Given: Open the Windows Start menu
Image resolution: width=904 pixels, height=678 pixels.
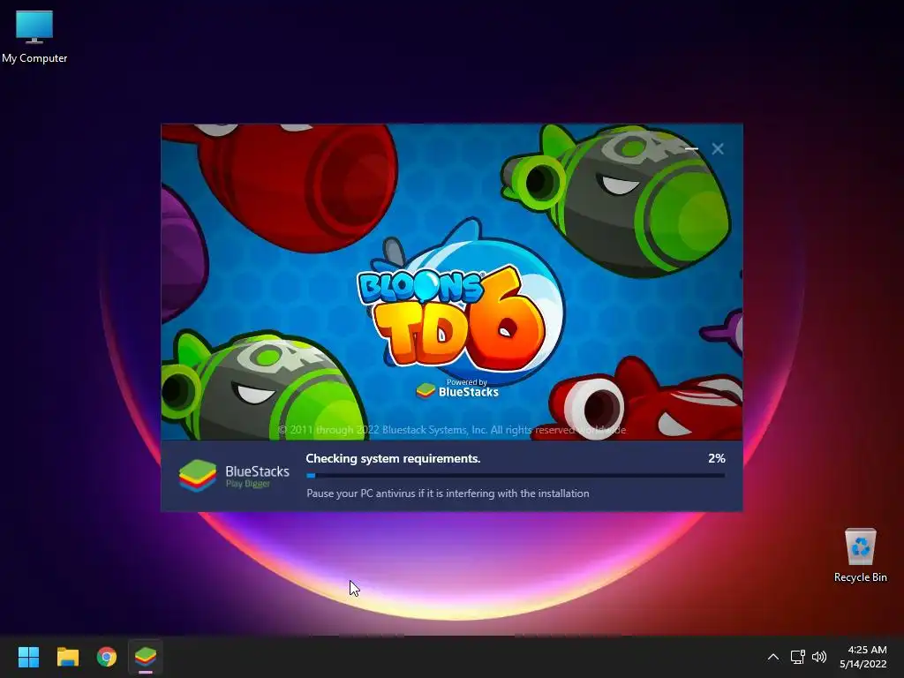Looking at the screenshot, I should 28,657.
